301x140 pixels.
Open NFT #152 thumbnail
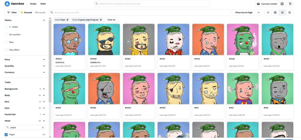tap(243, 89)
